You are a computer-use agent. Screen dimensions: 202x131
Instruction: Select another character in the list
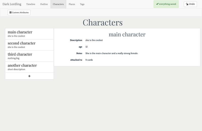pos(29,67)
